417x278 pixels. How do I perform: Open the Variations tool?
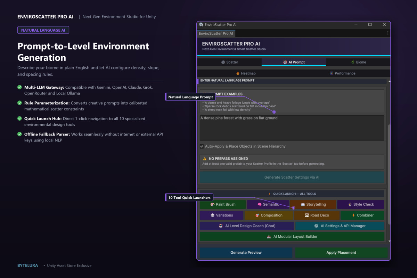tap(221, 215)
